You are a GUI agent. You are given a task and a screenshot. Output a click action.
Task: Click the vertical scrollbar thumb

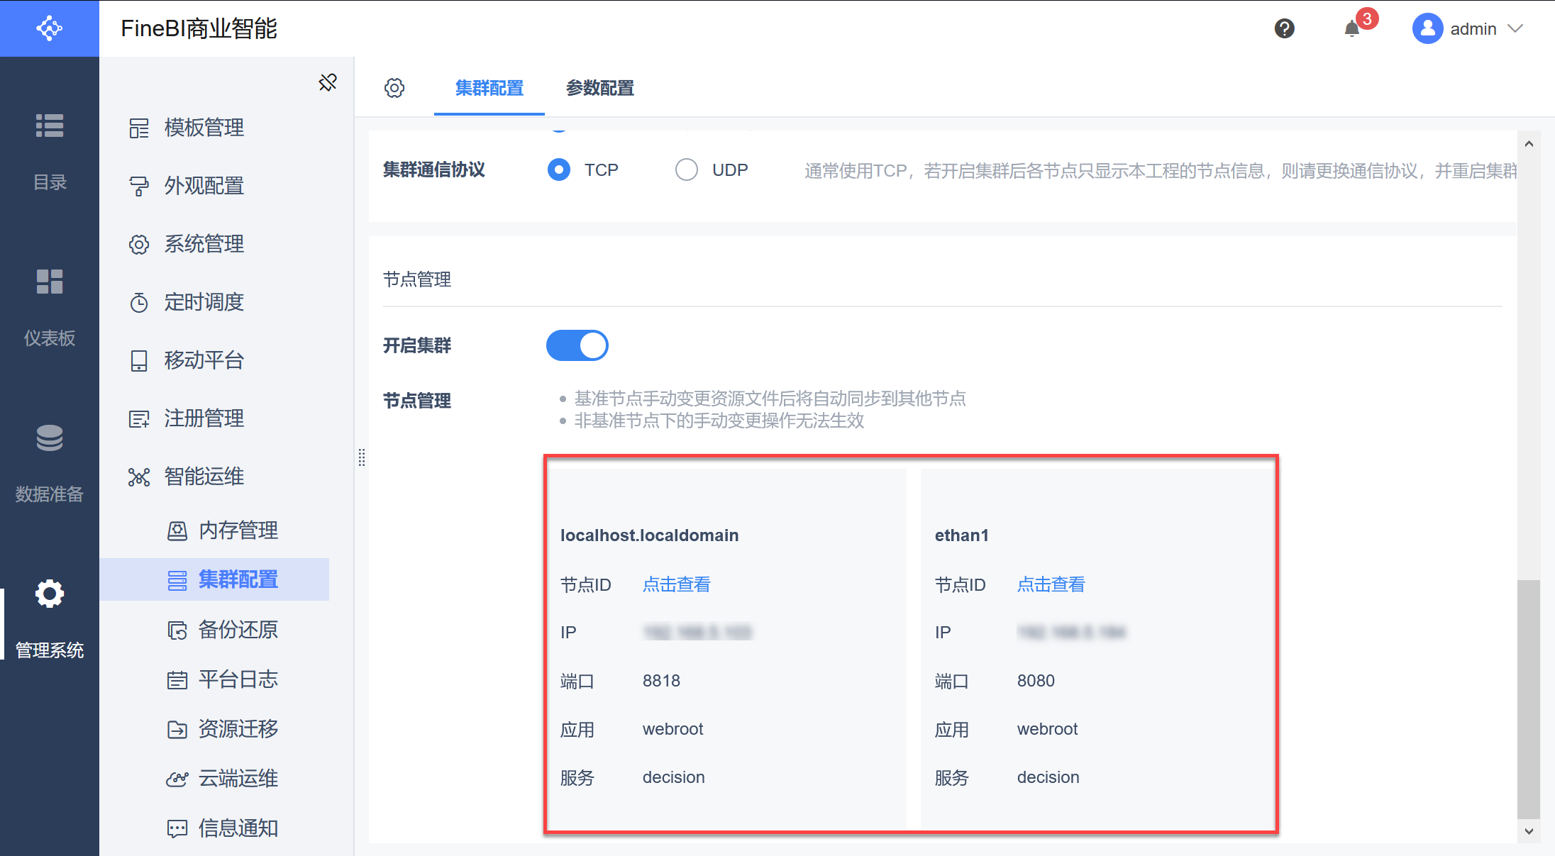tap(1529, 699)
